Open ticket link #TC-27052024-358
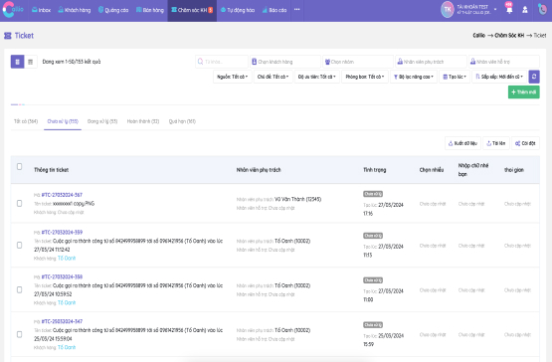This screenshot has height=362, width=552. coord(62,277)
